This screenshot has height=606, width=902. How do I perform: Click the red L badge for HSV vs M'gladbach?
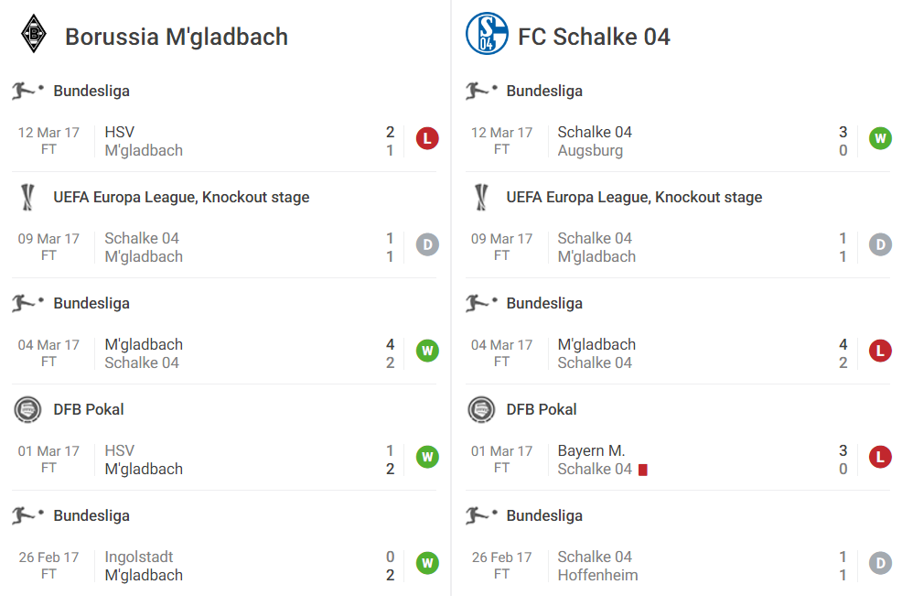427,139
